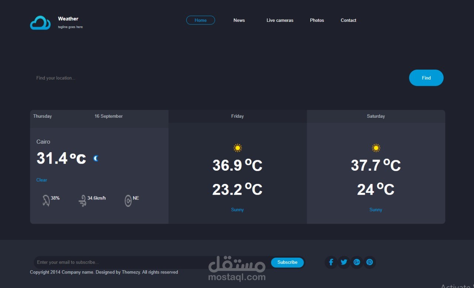Click the 31.4°C current temperature
Image resolution: width=474 pixels, height=288 pixels.
click(61, 158)
